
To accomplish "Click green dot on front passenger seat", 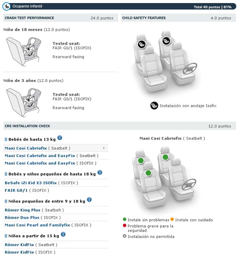I will pos(148,173).
